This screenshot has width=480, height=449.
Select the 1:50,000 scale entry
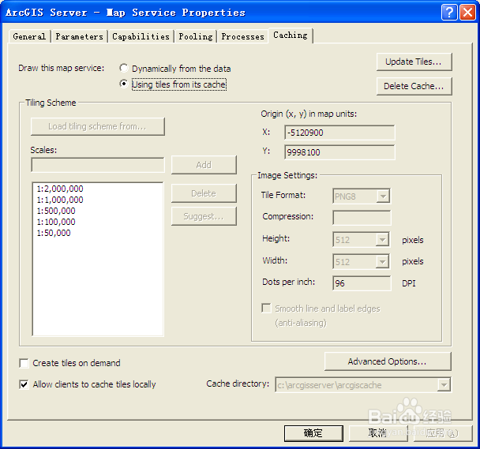[54, 233]
